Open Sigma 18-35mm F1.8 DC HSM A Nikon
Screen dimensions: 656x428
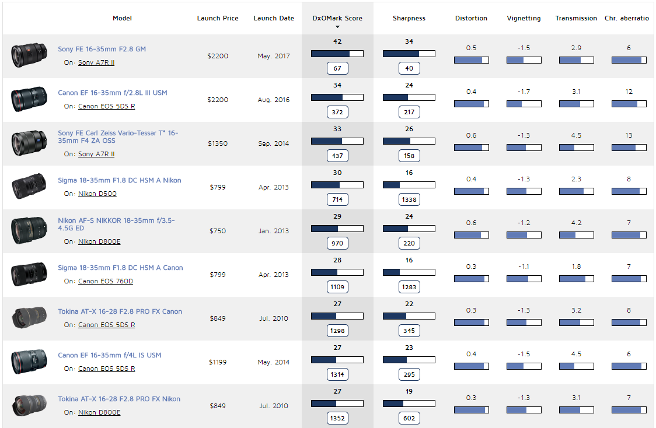[119, 180]
